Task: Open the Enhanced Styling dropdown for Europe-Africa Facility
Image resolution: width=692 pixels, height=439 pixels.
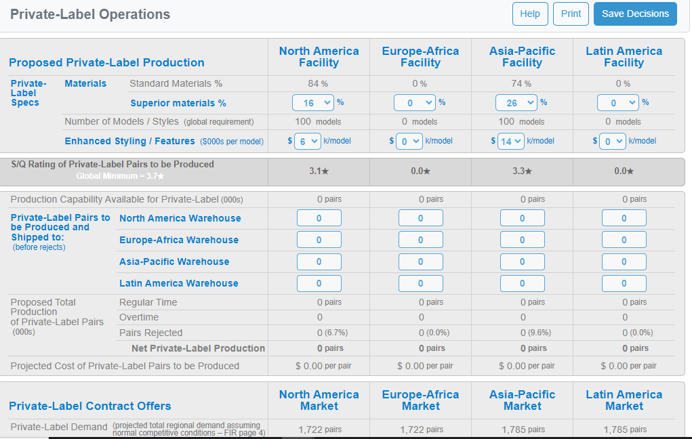Action: pos(409,141)
